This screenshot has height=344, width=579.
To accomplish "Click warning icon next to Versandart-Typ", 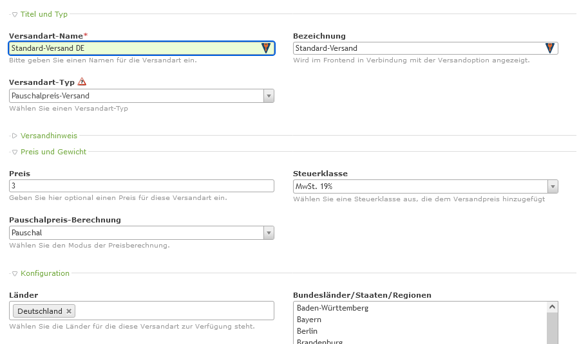I will click(82, 82).
